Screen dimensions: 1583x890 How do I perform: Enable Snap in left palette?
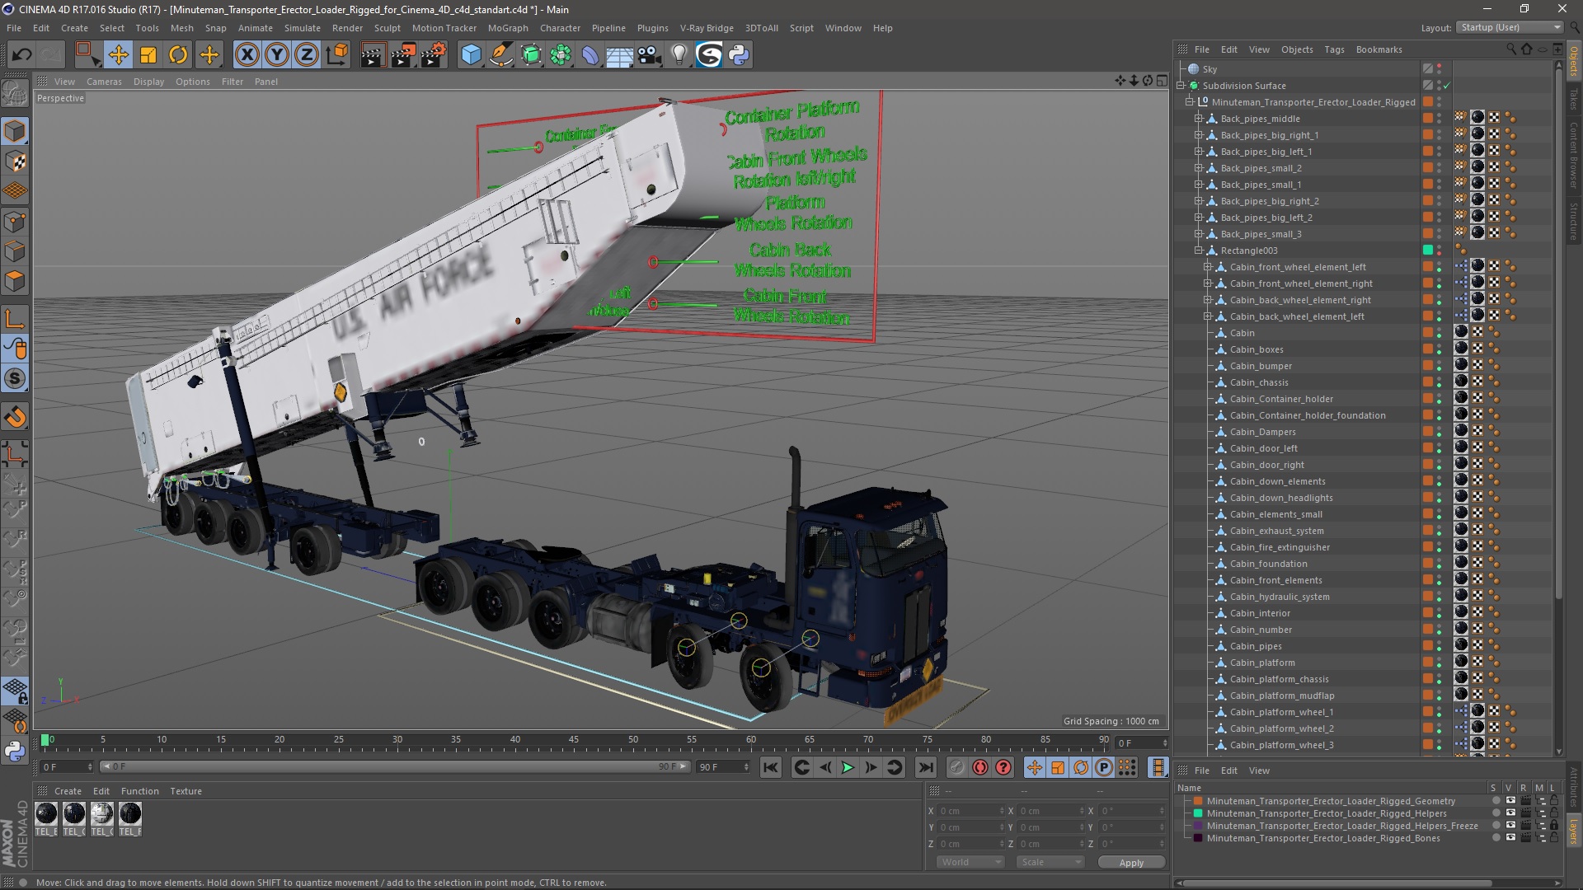(x=15, y=379)
